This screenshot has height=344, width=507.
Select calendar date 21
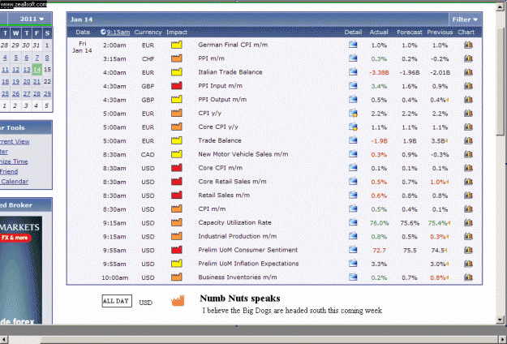click(37, 81)
